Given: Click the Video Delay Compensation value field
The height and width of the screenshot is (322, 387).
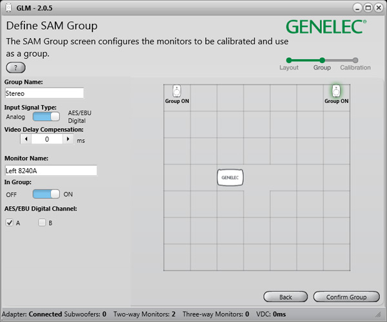Looking at the screenshot, I should pyautogui.click(x=47, y=139).
